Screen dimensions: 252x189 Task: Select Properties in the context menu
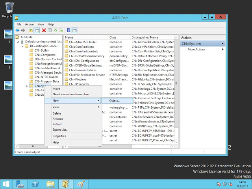coord(59,136)
